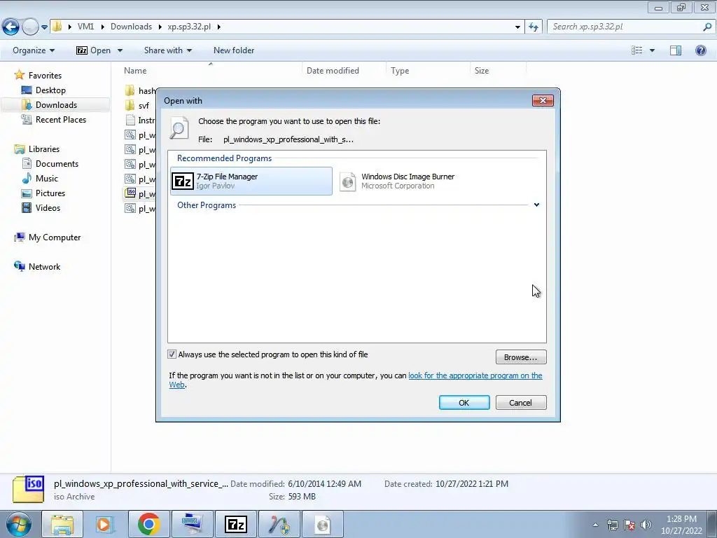Image resolution: width=717 pixels, height=538 pixels.
Task: Click the xp.sp3.32.pl breadcrumb segment
Action: [189, 27]
